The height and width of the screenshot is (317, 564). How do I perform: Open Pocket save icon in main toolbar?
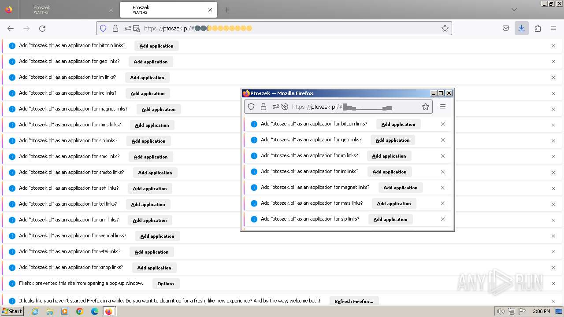[x=506, y=28]
